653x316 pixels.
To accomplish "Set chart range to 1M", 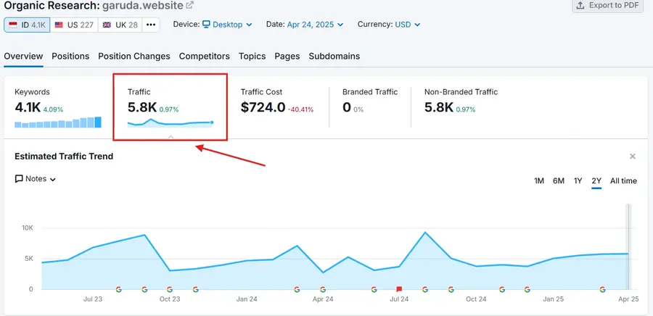I will coord(539,181).
